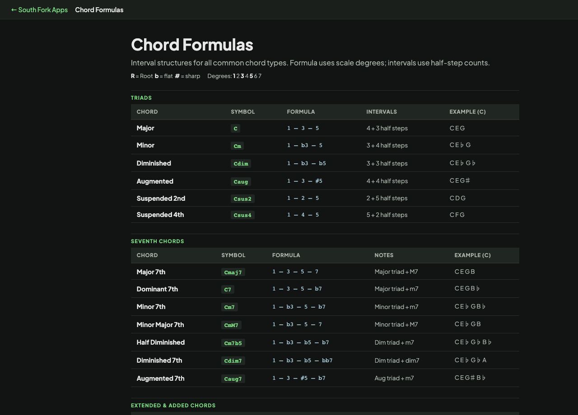Click the Cm symbol badge

(x=238, y=146)
